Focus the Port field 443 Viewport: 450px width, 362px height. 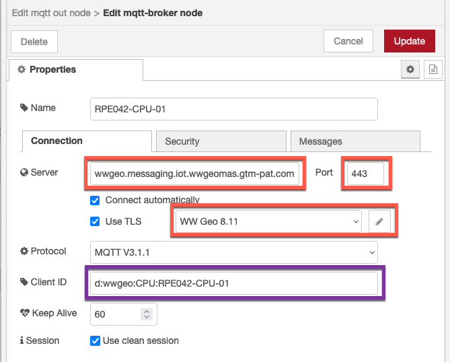click(x=365, y=174)
